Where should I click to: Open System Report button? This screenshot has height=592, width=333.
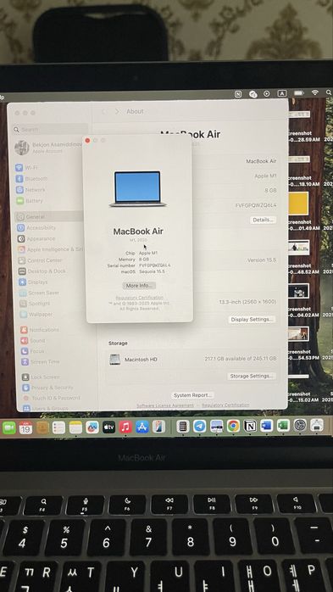192,395
